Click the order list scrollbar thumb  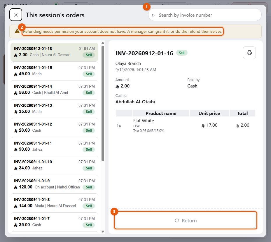103,104
